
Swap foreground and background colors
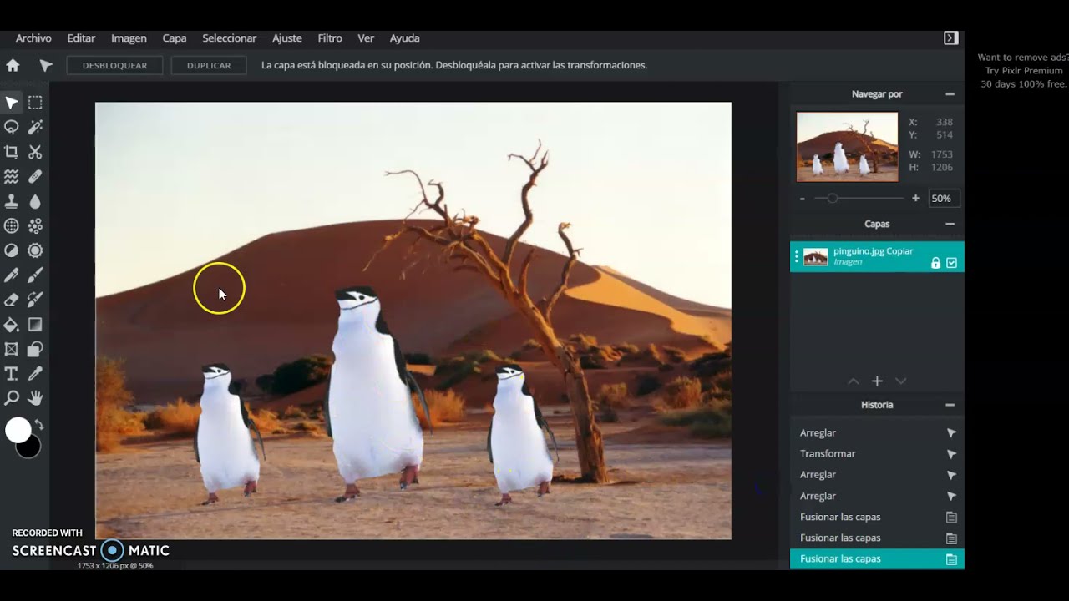pos(38,426)
